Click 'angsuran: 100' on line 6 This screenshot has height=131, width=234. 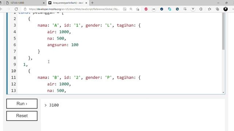63,45
